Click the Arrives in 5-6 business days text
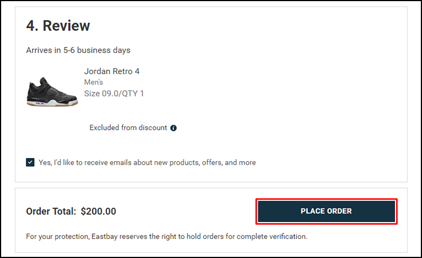Screen dimensions: 422x258 click(78, 50)
